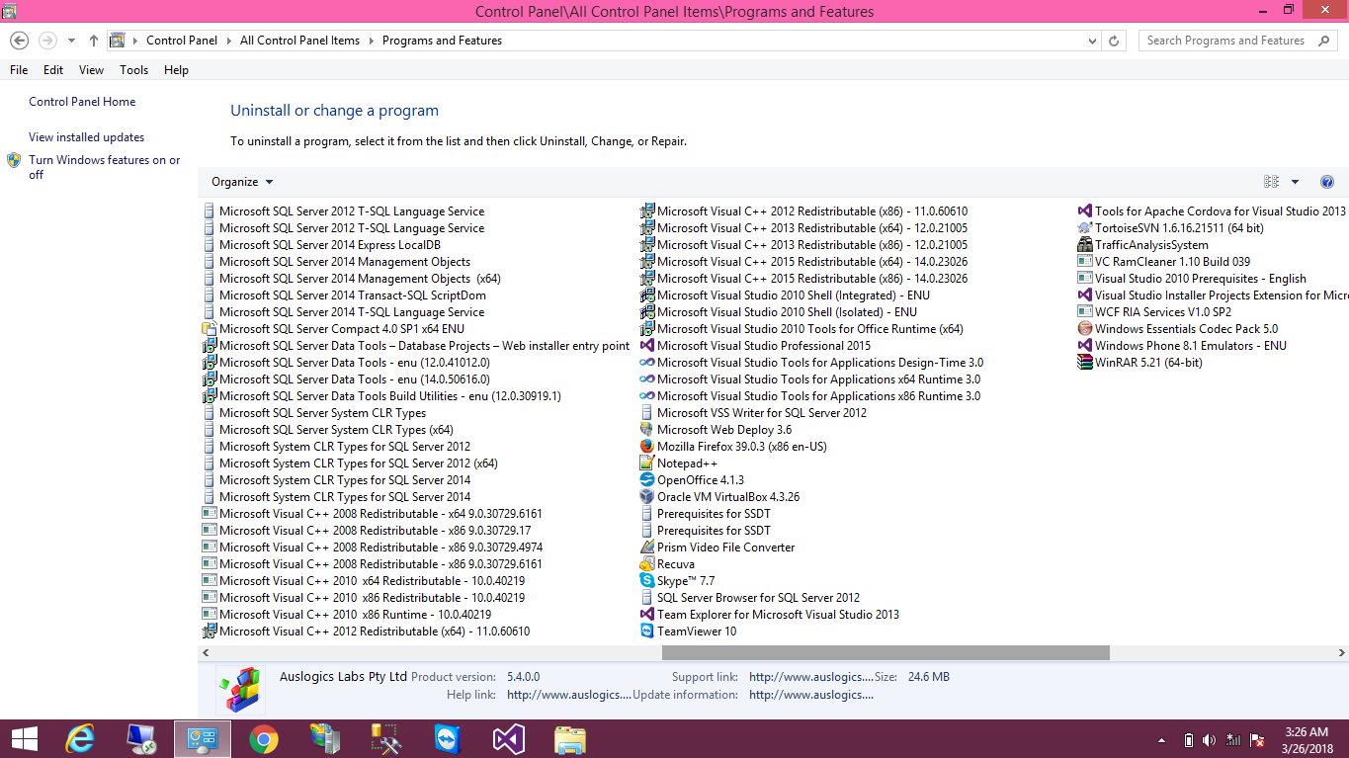
Task: Open the recent locations dropdown arrow
Action: coord(71,41)
